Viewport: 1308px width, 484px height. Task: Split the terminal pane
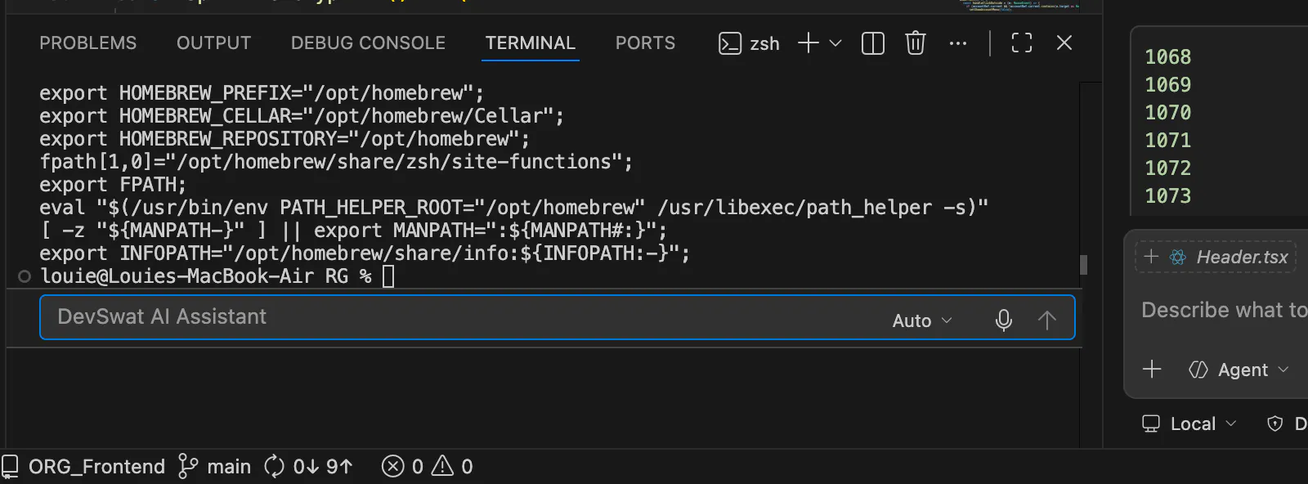pyautogui.click(x=873, y=43)
